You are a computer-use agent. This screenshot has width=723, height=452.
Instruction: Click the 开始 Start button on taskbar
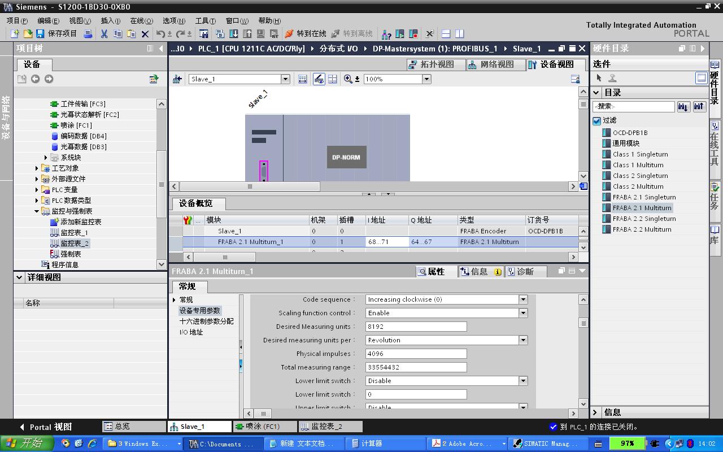coord(27,444)
